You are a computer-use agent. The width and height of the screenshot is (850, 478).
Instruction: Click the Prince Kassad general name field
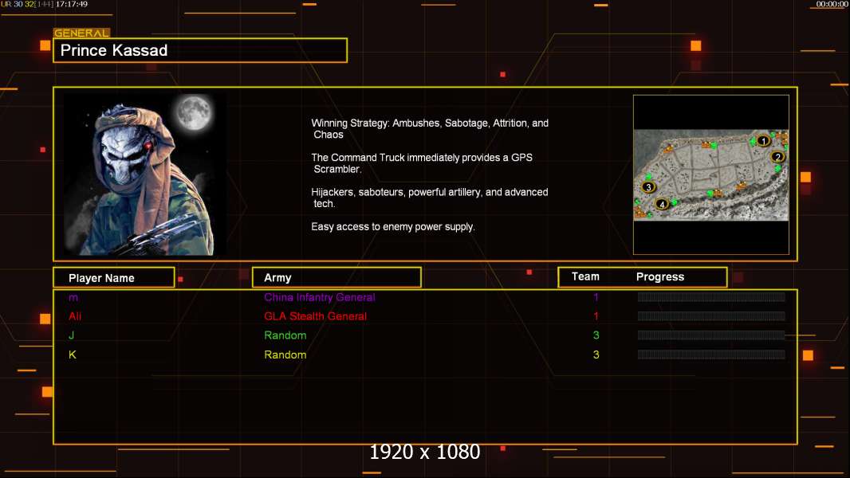coord(200,50)
